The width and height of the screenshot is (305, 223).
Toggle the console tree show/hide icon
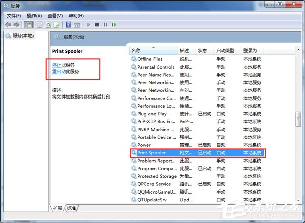point(28,24)
